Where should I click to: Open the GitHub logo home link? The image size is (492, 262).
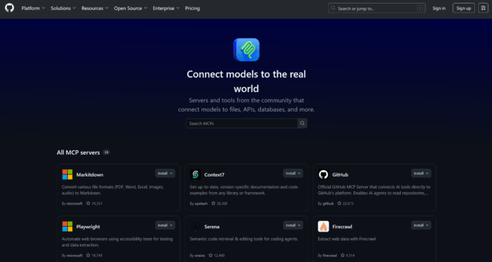pyautogui.click(x=9, y=8)
